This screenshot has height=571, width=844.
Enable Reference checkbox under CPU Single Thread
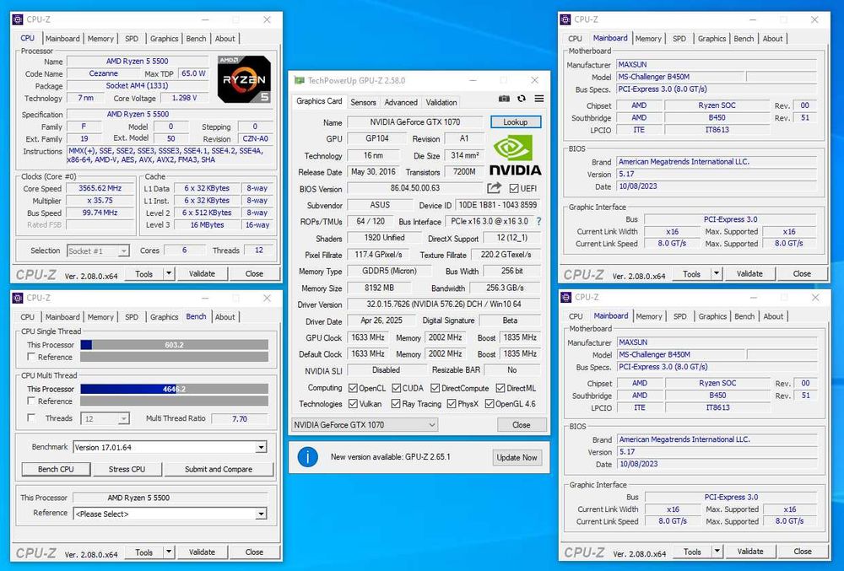pyautogui.click(x=31, y=357)
